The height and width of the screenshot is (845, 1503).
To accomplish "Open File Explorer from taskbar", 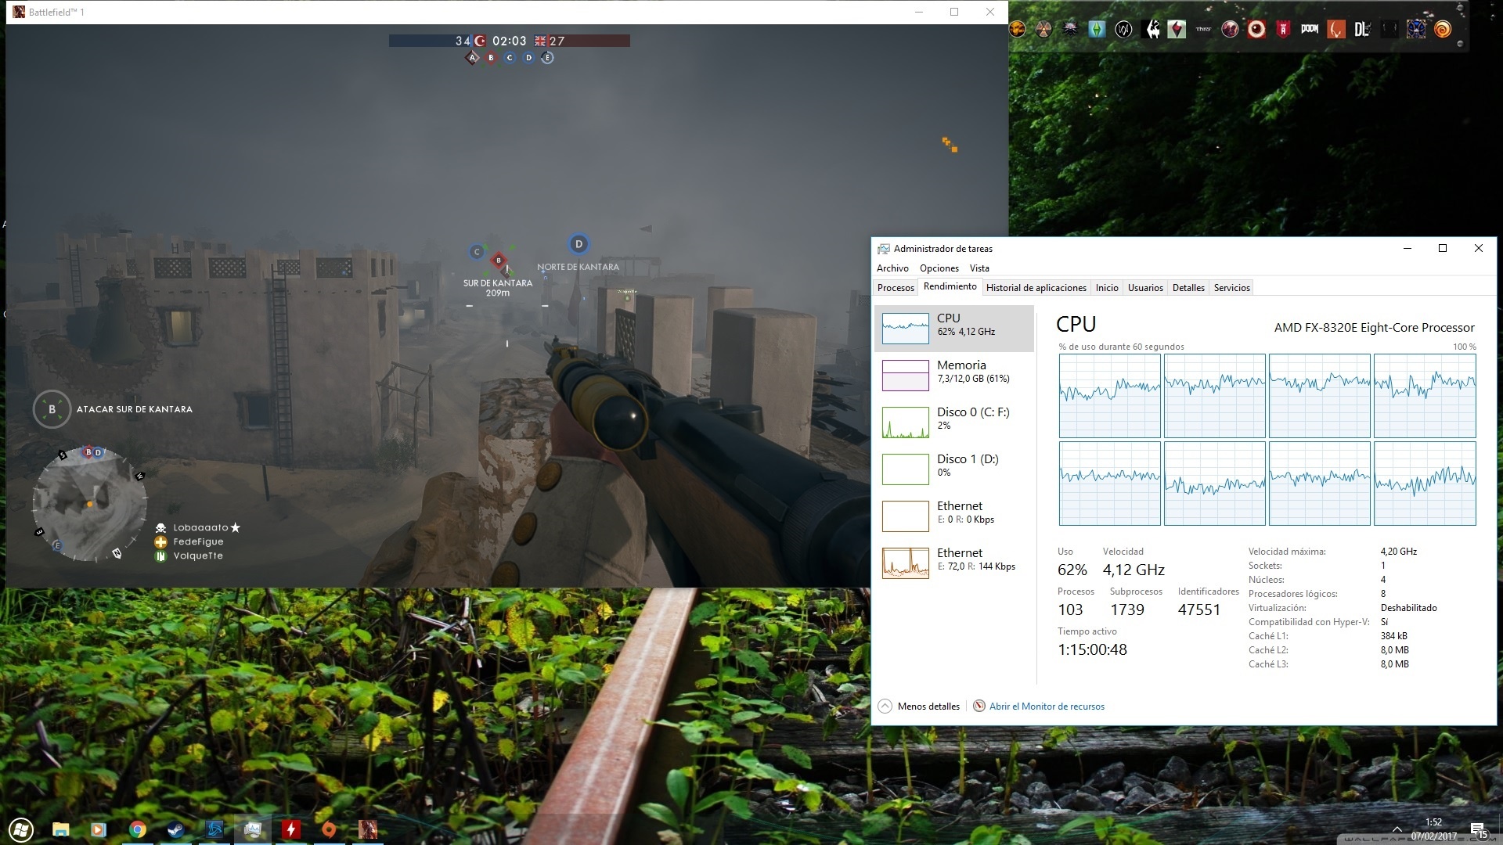I will (60, 829).
